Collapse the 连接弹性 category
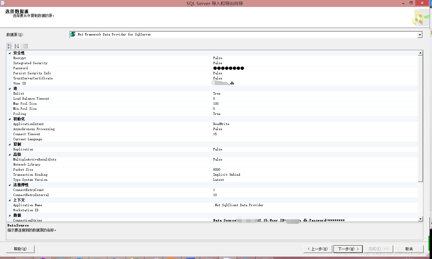This screenshot has height=259, width=432. point(10,185)
